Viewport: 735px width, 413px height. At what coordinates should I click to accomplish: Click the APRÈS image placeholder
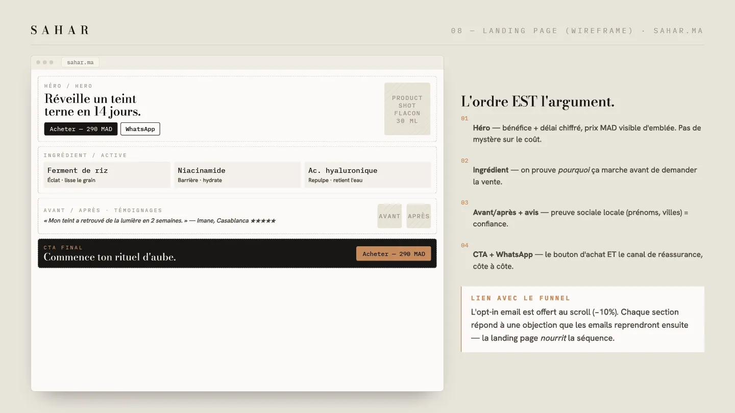tap(419, 216)
